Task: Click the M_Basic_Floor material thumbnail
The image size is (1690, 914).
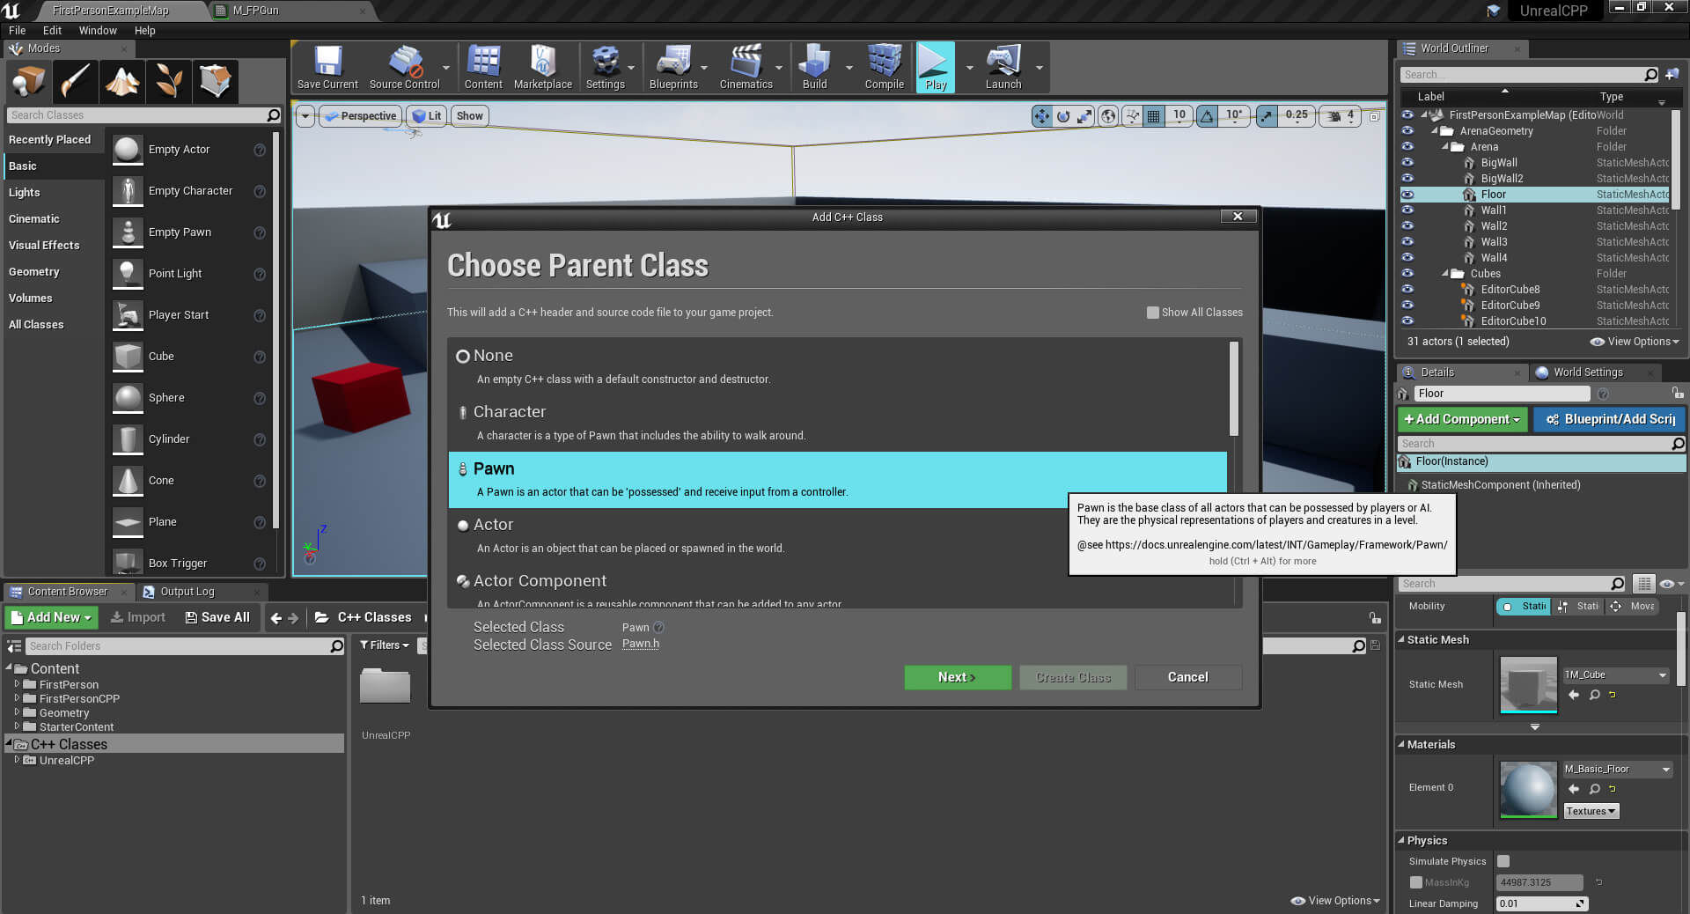Action: click(x=1528, y=790)
